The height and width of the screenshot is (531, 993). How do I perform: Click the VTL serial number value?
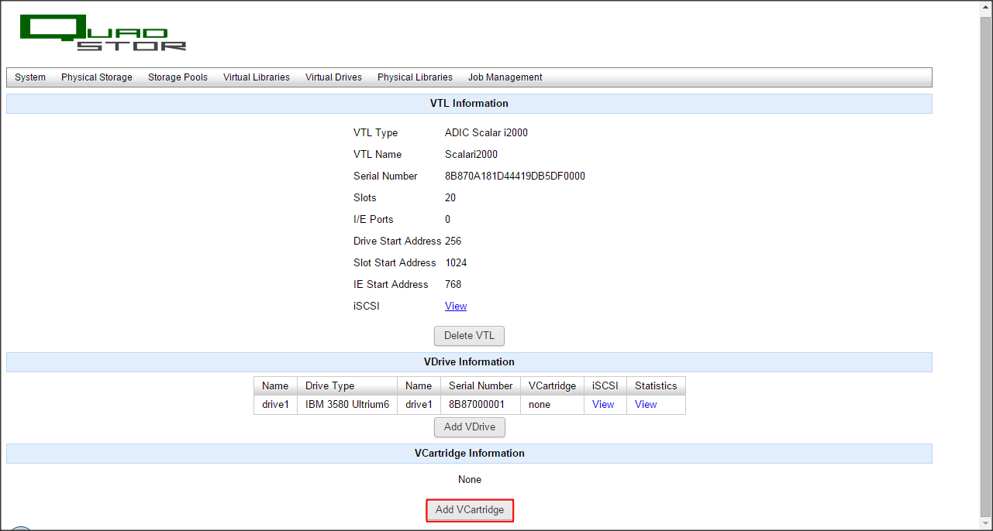515,176
